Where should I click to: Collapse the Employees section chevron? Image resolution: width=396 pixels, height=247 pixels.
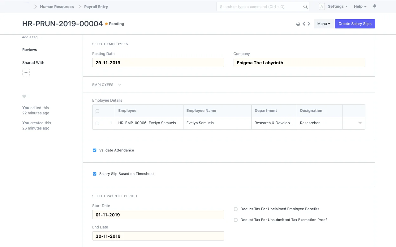click(x=119, y=84)
